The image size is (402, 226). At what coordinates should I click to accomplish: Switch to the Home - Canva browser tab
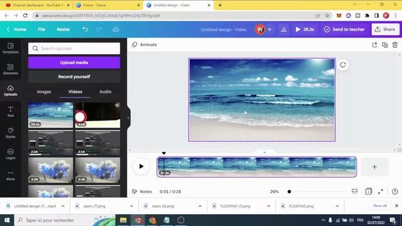point(107,5)
